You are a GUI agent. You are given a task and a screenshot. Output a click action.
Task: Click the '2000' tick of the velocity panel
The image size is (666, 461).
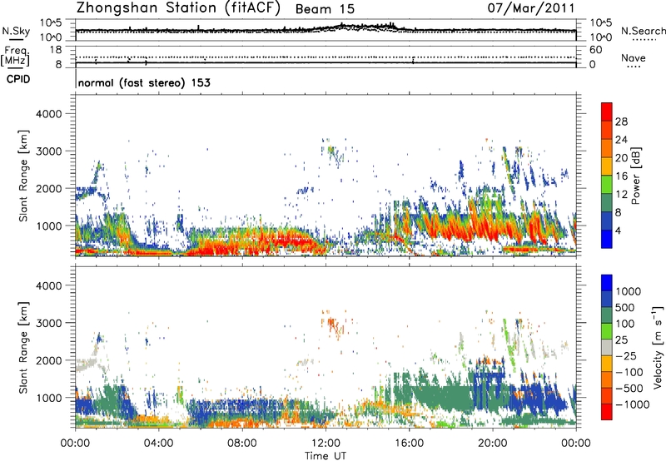49,360
